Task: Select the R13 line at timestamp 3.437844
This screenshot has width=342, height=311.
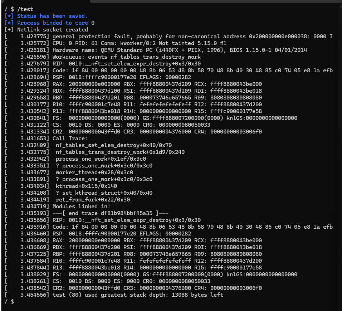Action: 133,267
